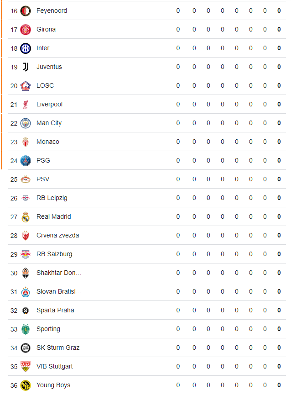Click the Feyenoord club crest

(26, 11)
